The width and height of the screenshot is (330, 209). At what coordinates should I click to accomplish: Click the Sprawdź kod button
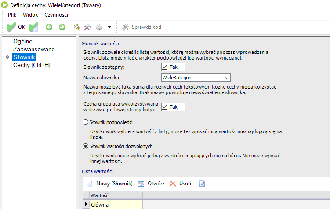pyautogui.click(x=141, y=27)
